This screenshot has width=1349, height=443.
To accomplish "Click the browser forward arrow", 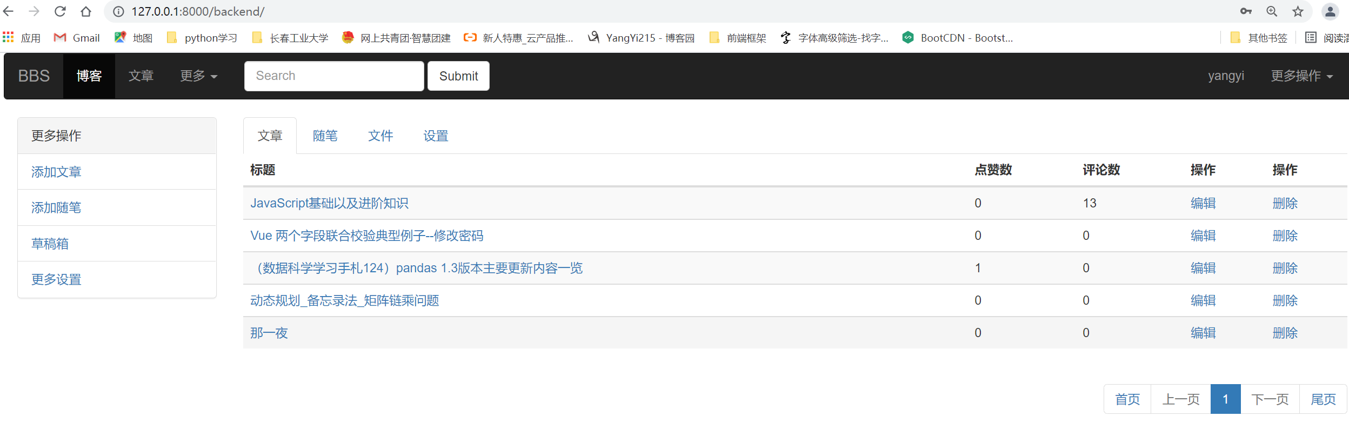I will click(34, 11).
